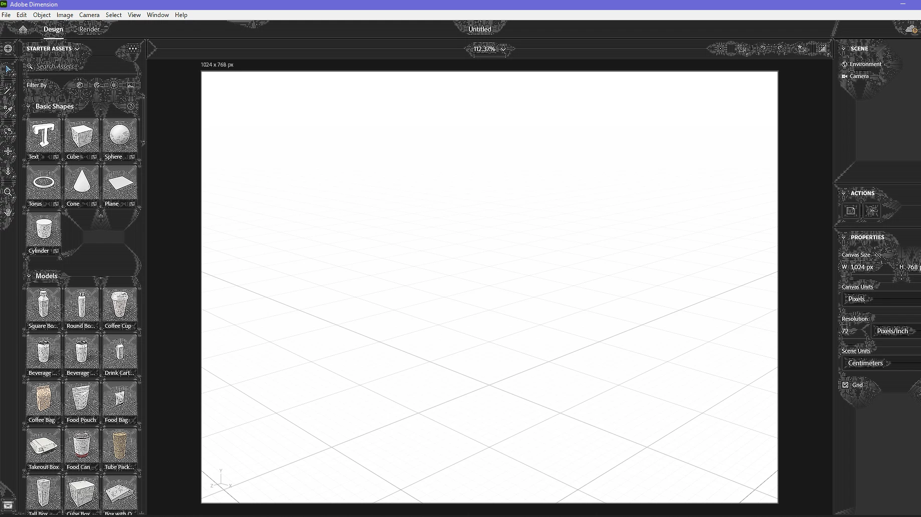This screenshot has width=921, height=517.
Task: Select the Select and Move tool
Action: tap(8, 69)
